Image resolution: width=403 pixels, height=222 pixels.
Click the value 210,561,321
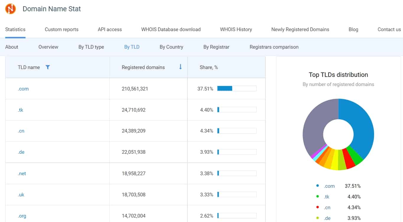(135, 89)
